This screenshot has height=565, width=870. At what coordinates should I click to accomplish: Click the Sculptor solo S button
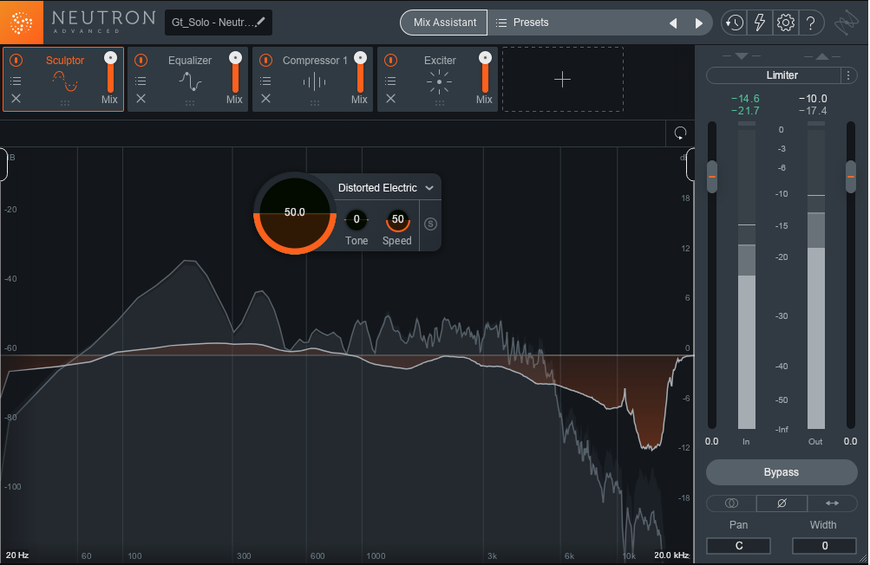(430, 224)
